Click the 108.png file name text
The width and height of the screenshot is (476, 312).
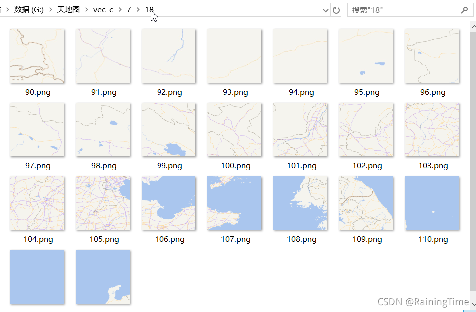(x=302, y=239)
